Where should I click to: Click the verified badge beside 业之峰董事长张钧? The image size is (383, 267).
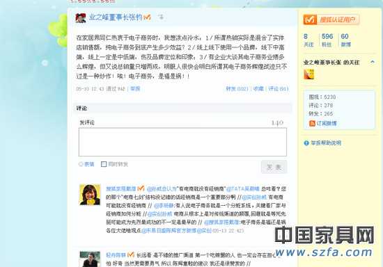pyautogui.click(x=147, y=17)
